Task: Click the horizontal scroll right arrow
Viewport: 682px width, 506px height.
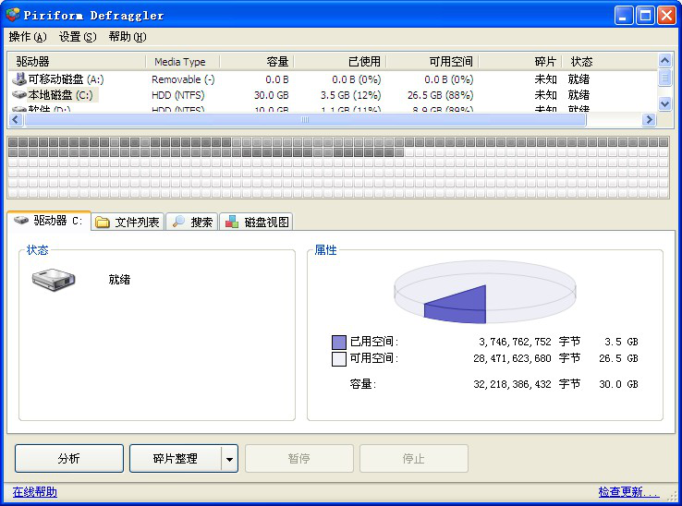Action: [649, 119]
